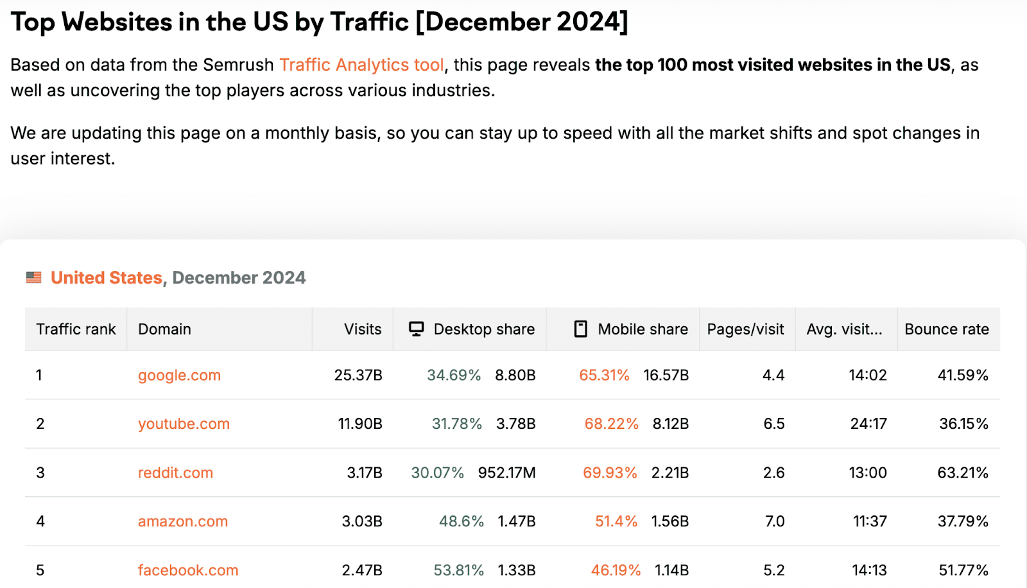Click the Mobile share column header
Image resolution: width=1027 pixels, height=588 pixels.
pyautogui.click(x=643, y=329)
